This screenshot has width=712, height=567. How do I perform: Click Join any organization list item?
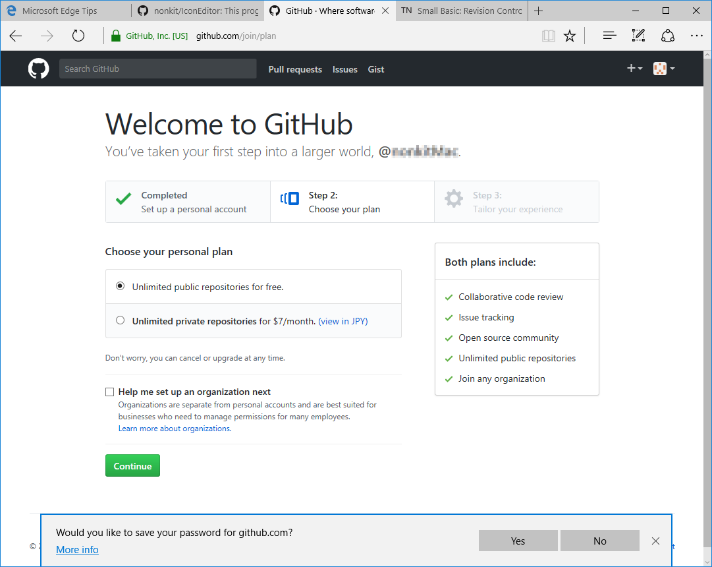(502, 378)
